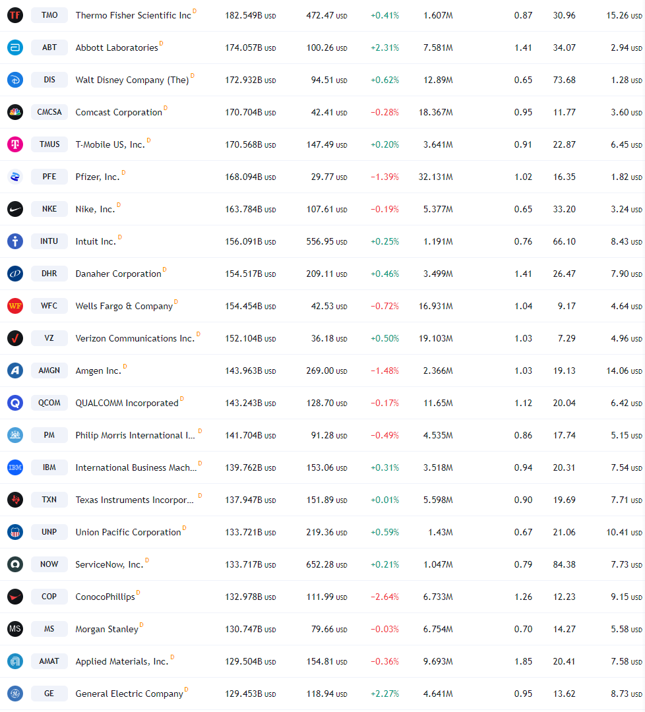Click the T-Mobile pink logo icon
Viewport: 645px width, 712px height.
click(15, 144)
